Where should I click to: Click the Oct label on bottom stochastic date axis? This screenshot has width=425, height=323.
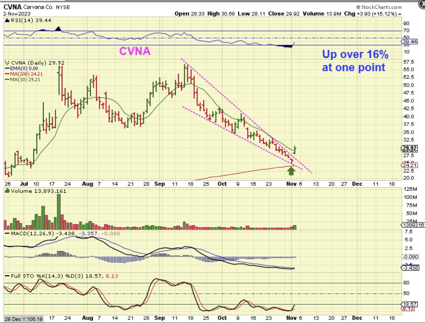pos(222,318)
